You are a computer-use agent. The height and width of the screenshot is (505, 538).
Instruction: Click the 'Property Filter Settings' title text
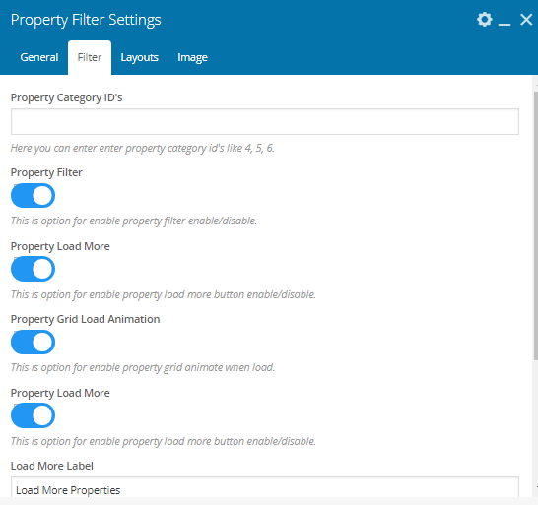point(86,20)
